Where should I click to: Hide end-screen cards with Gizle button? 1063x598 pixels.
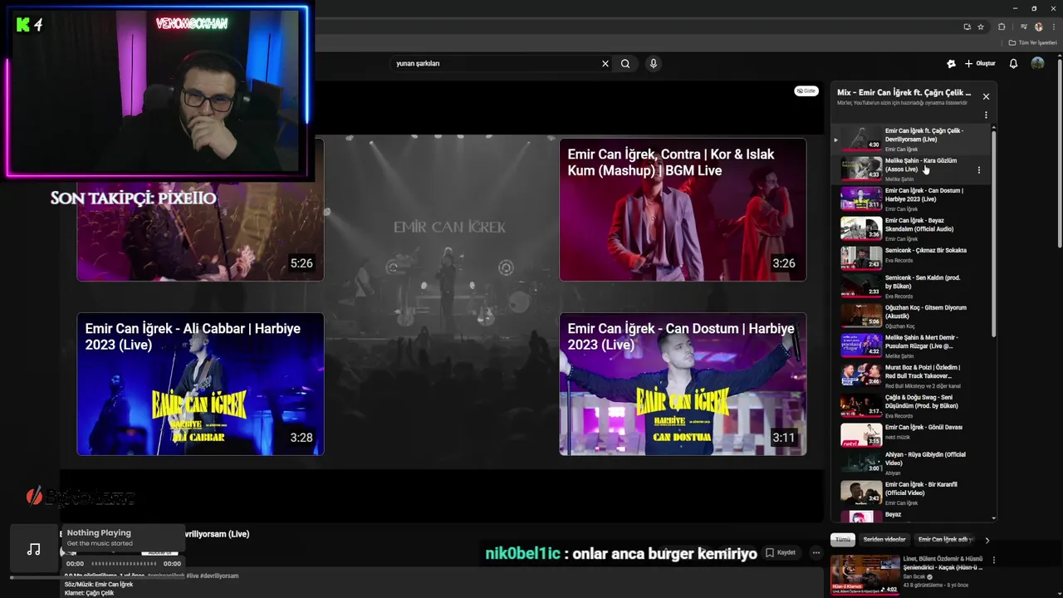pos(806,91)
